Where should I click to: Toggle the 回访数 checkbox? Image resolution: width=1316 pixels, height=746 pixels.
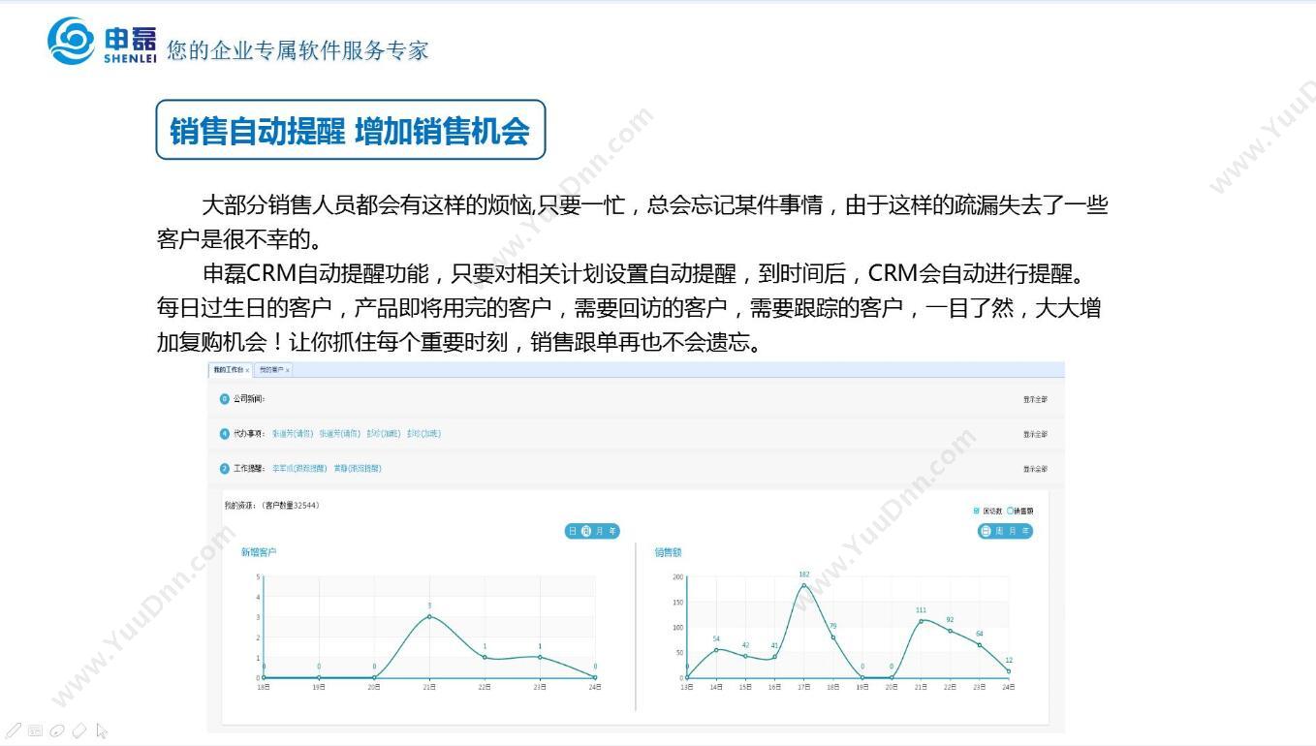pos(977,511)
